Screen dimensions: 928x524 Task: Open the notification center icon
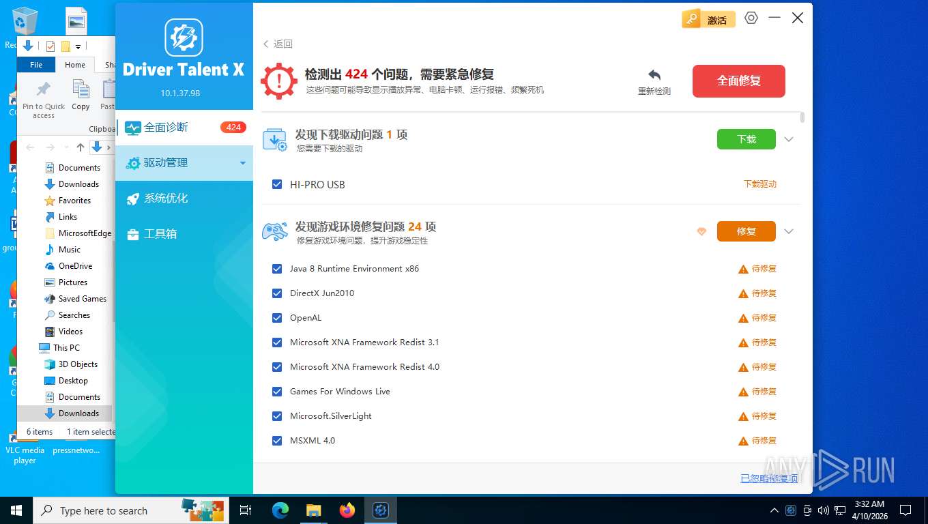point(905,510)
